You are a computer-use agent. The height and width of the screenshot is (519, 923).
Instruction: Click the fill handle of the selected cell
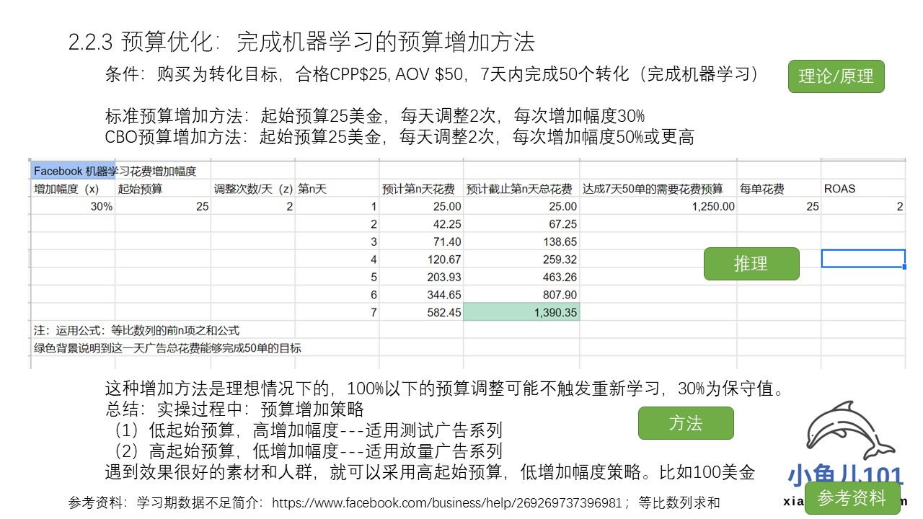(x=904, y=267)
